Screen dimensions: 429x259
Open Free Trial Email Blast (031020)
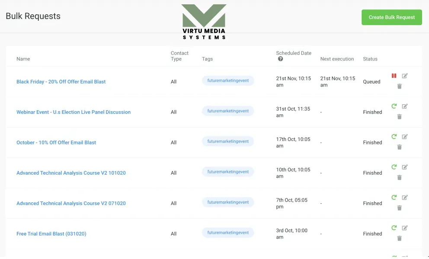pyautogui.click(x=51, y=233)
